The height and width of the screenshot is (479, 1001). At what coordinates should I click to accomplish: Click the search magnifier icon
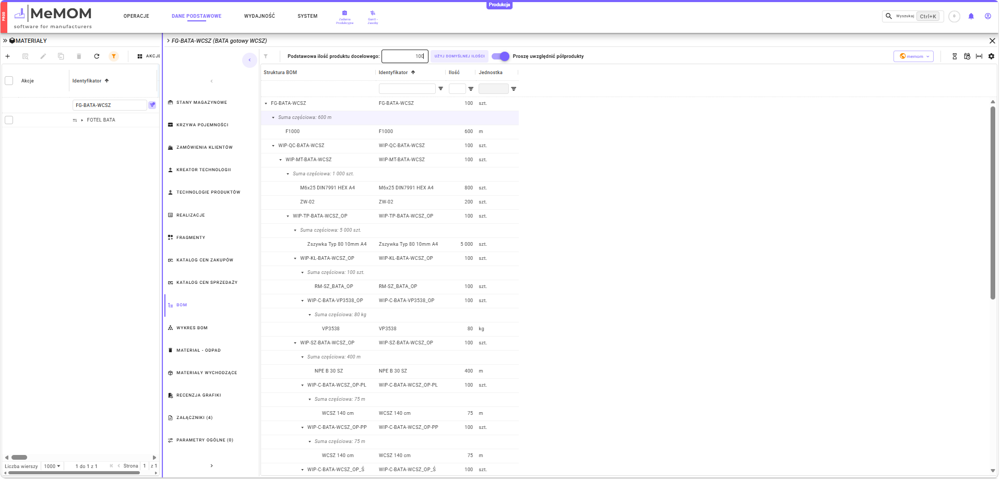point(889,16)
